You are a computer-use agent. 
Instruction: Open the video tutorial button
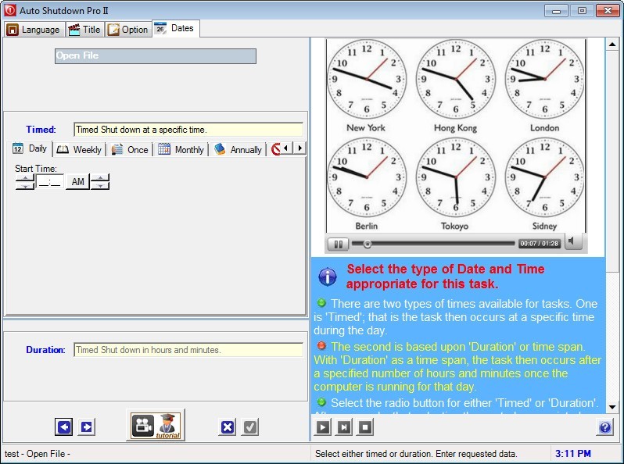click(x=156, y=425)
